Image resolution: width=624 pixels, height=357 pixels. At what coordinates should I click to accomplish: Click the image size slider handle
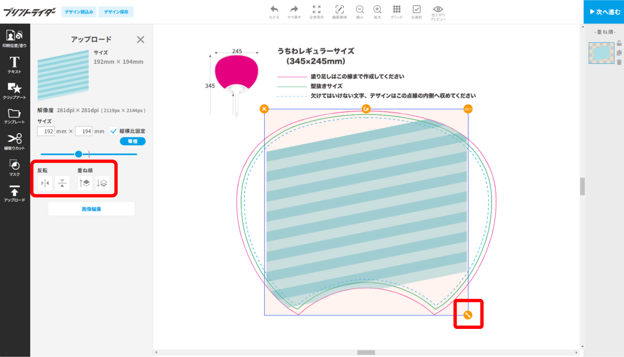click(78, 154)
